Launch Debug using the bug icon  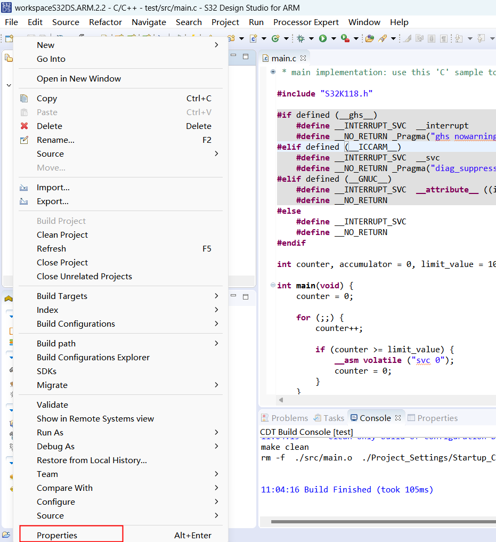300,38
